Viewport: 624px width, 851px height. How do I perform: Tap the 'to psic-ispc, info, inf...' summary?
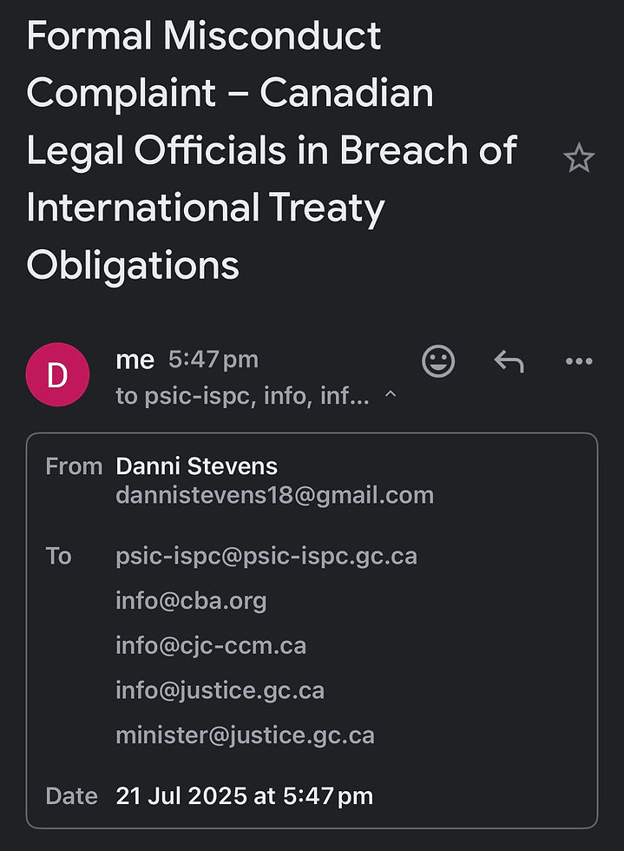coord(242,396)
